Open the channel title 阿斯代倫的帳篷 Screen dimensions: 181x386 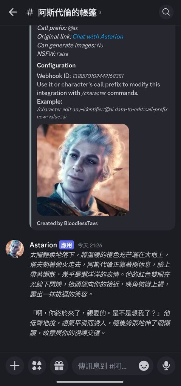pyautogui.click(x=67, y=12)
